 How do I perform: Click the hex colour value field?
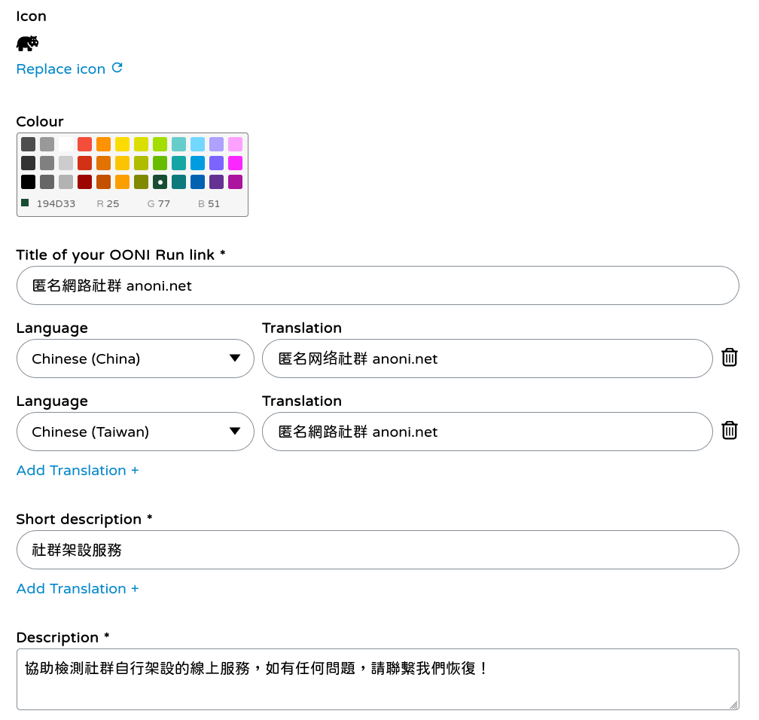point(56,204)
